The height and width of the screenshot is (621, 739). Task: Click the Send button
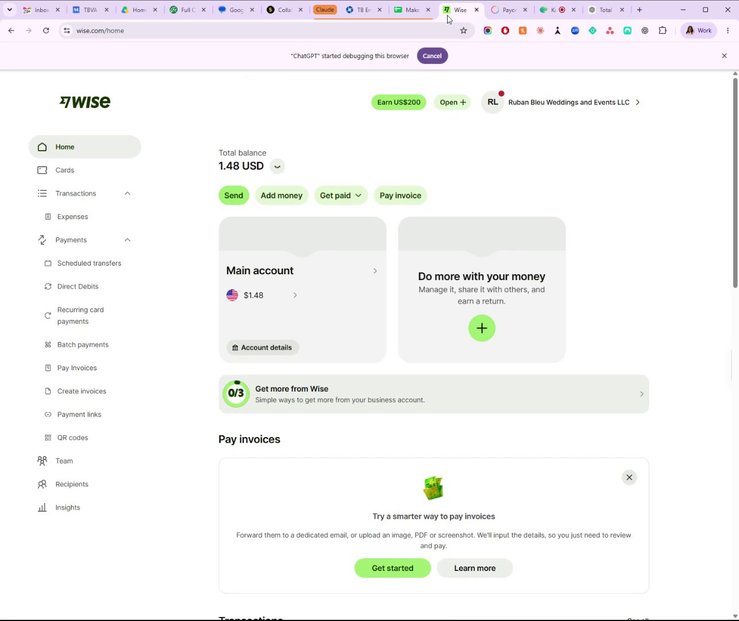(x=234, y=195)
